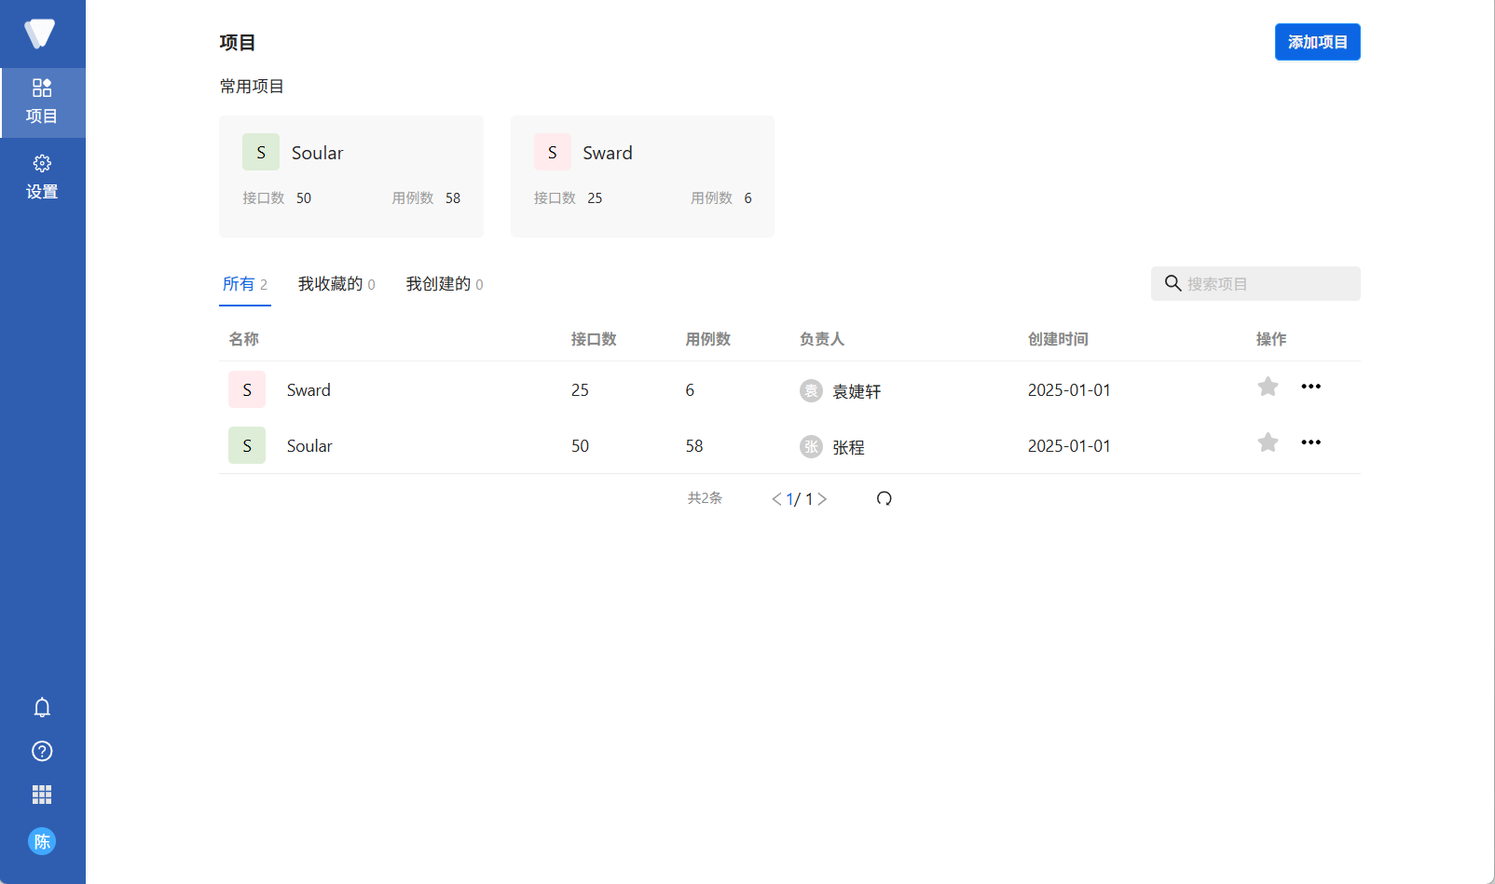Open the 设置 gear icon in sidebar
The image size is (1495, 884).
pos(42,177)
